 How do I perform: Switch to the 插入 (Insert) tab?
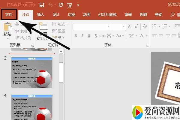(x=41, y=15)
